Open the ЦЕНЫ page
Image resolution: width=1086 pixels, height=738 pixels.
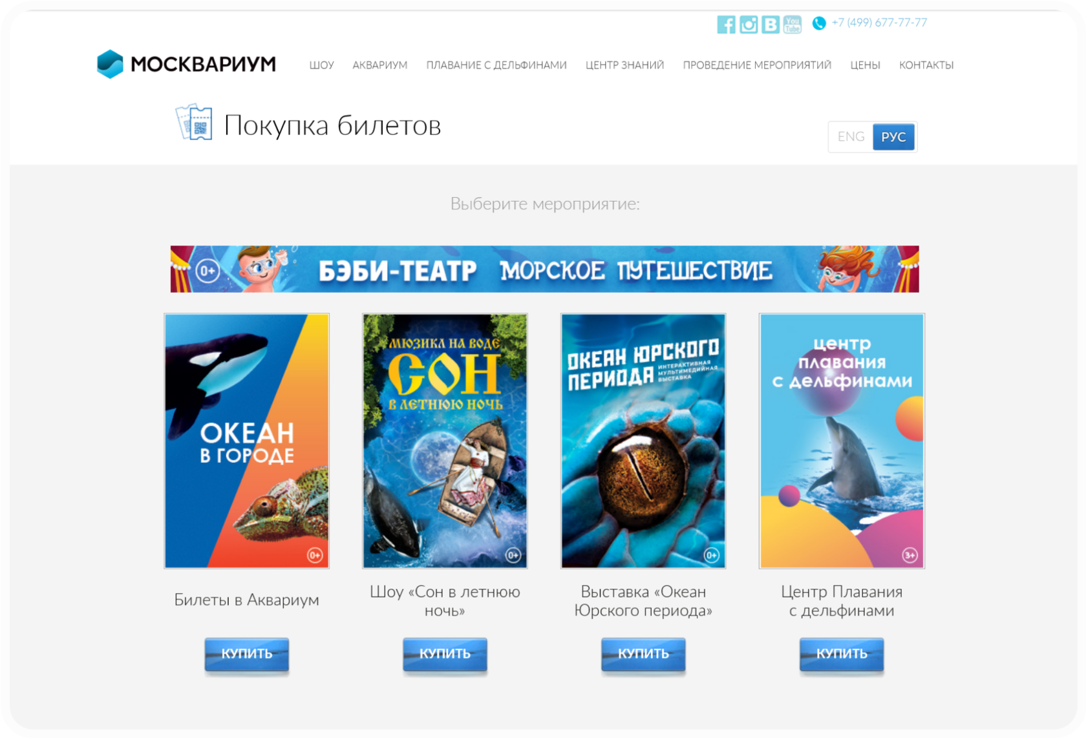point(865,65)
